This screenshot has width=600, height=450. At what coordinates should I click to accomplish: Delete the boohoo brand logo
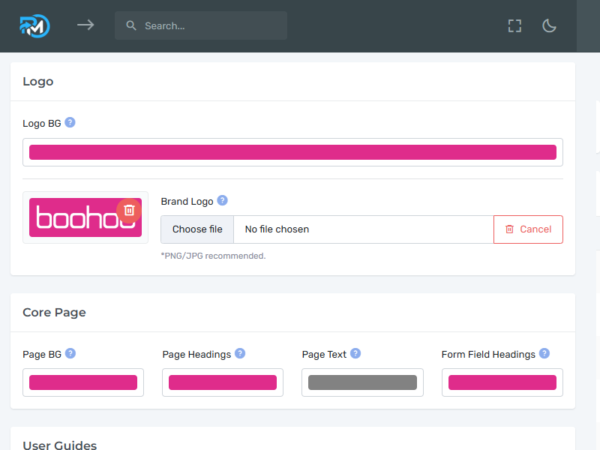tap(129, 211)
